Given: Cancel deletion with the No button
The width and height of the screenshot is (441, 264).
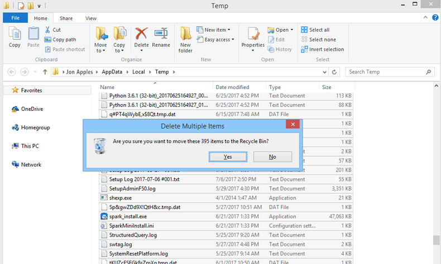Looking at the screenshot, I should [272, 157].
